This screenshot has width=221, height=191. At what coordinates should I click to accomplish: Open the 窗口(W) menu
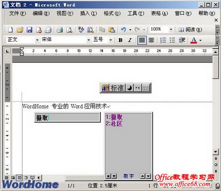183,13
